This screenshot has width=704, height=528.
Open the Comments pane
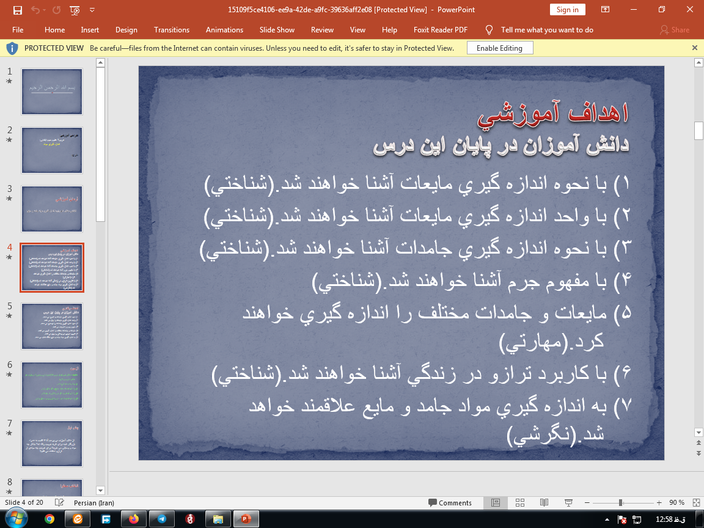pyautogui.click(x=452, y=502)
